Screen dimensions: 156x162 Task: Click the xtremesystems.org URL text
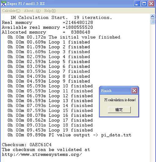pyautogui.click(x=42, y=155)
